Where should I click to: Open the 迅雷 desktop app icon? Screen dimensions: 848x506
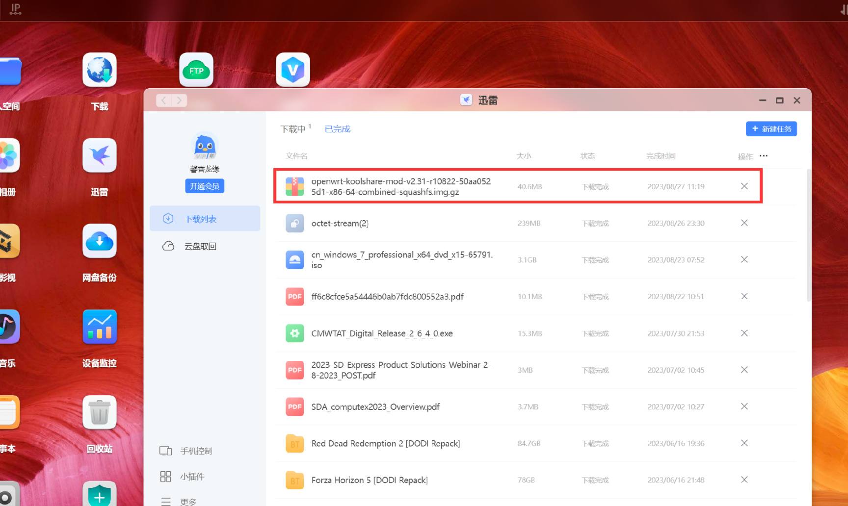coord(100,155)
